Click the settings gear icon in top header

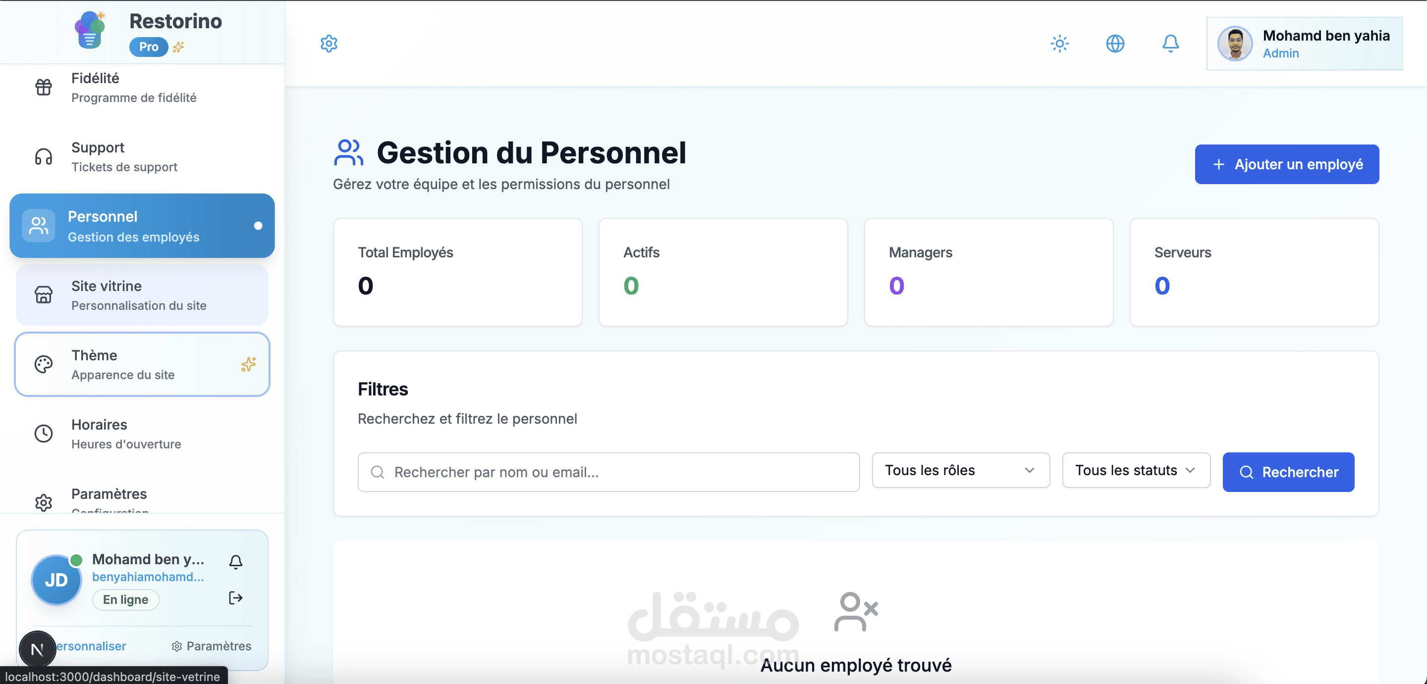click(x=329, y=43)
